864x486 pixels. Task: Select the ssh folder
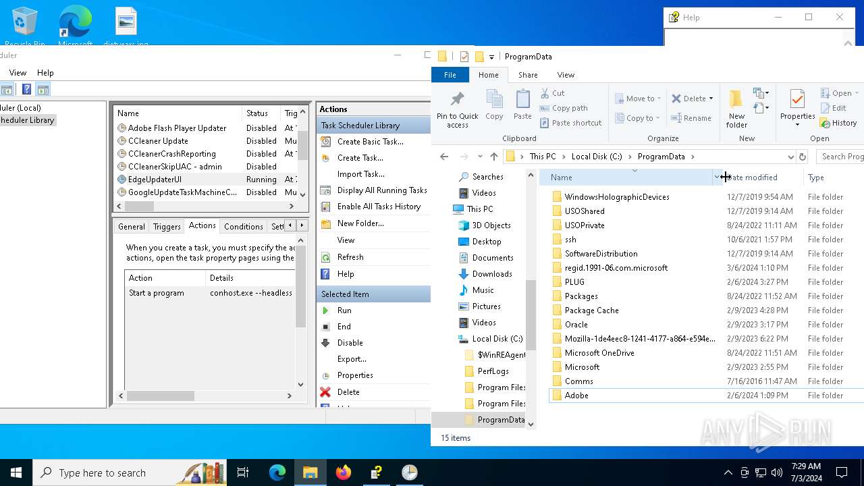(570, 240)
